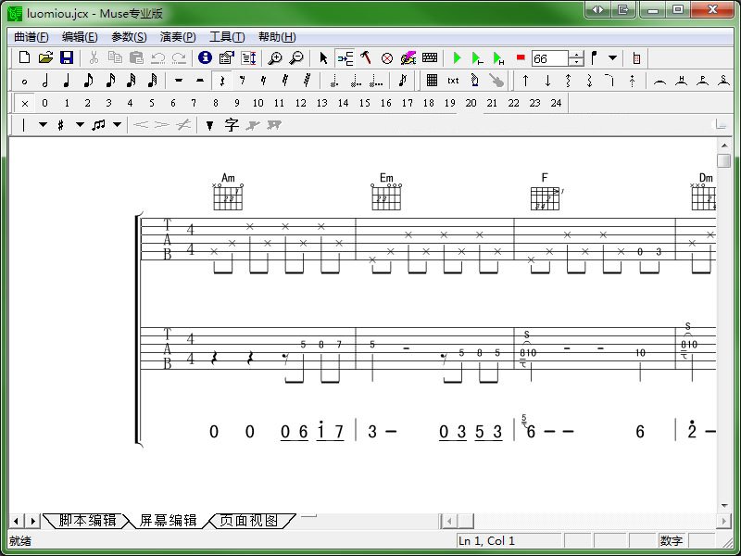Toggle the sharp accidental button
The width and height of the screenshot is (741, 556).
coord(59,124)
